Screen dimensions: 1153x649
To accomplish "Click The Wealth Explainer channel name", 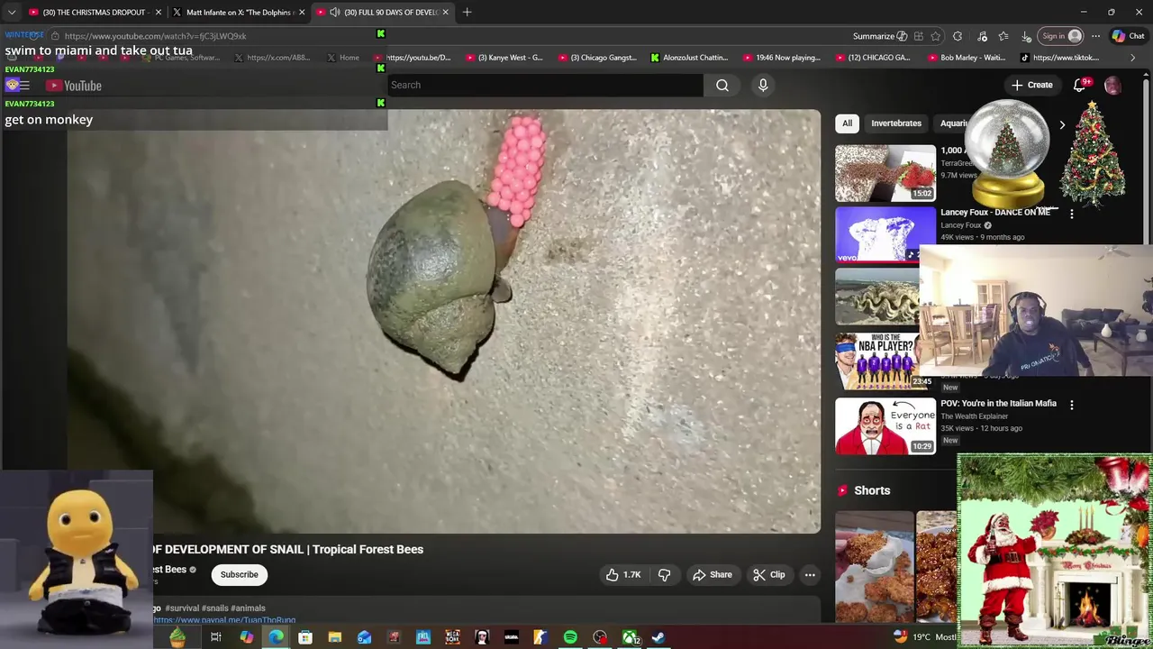I will pyautogui.click(x=974, y=416).
